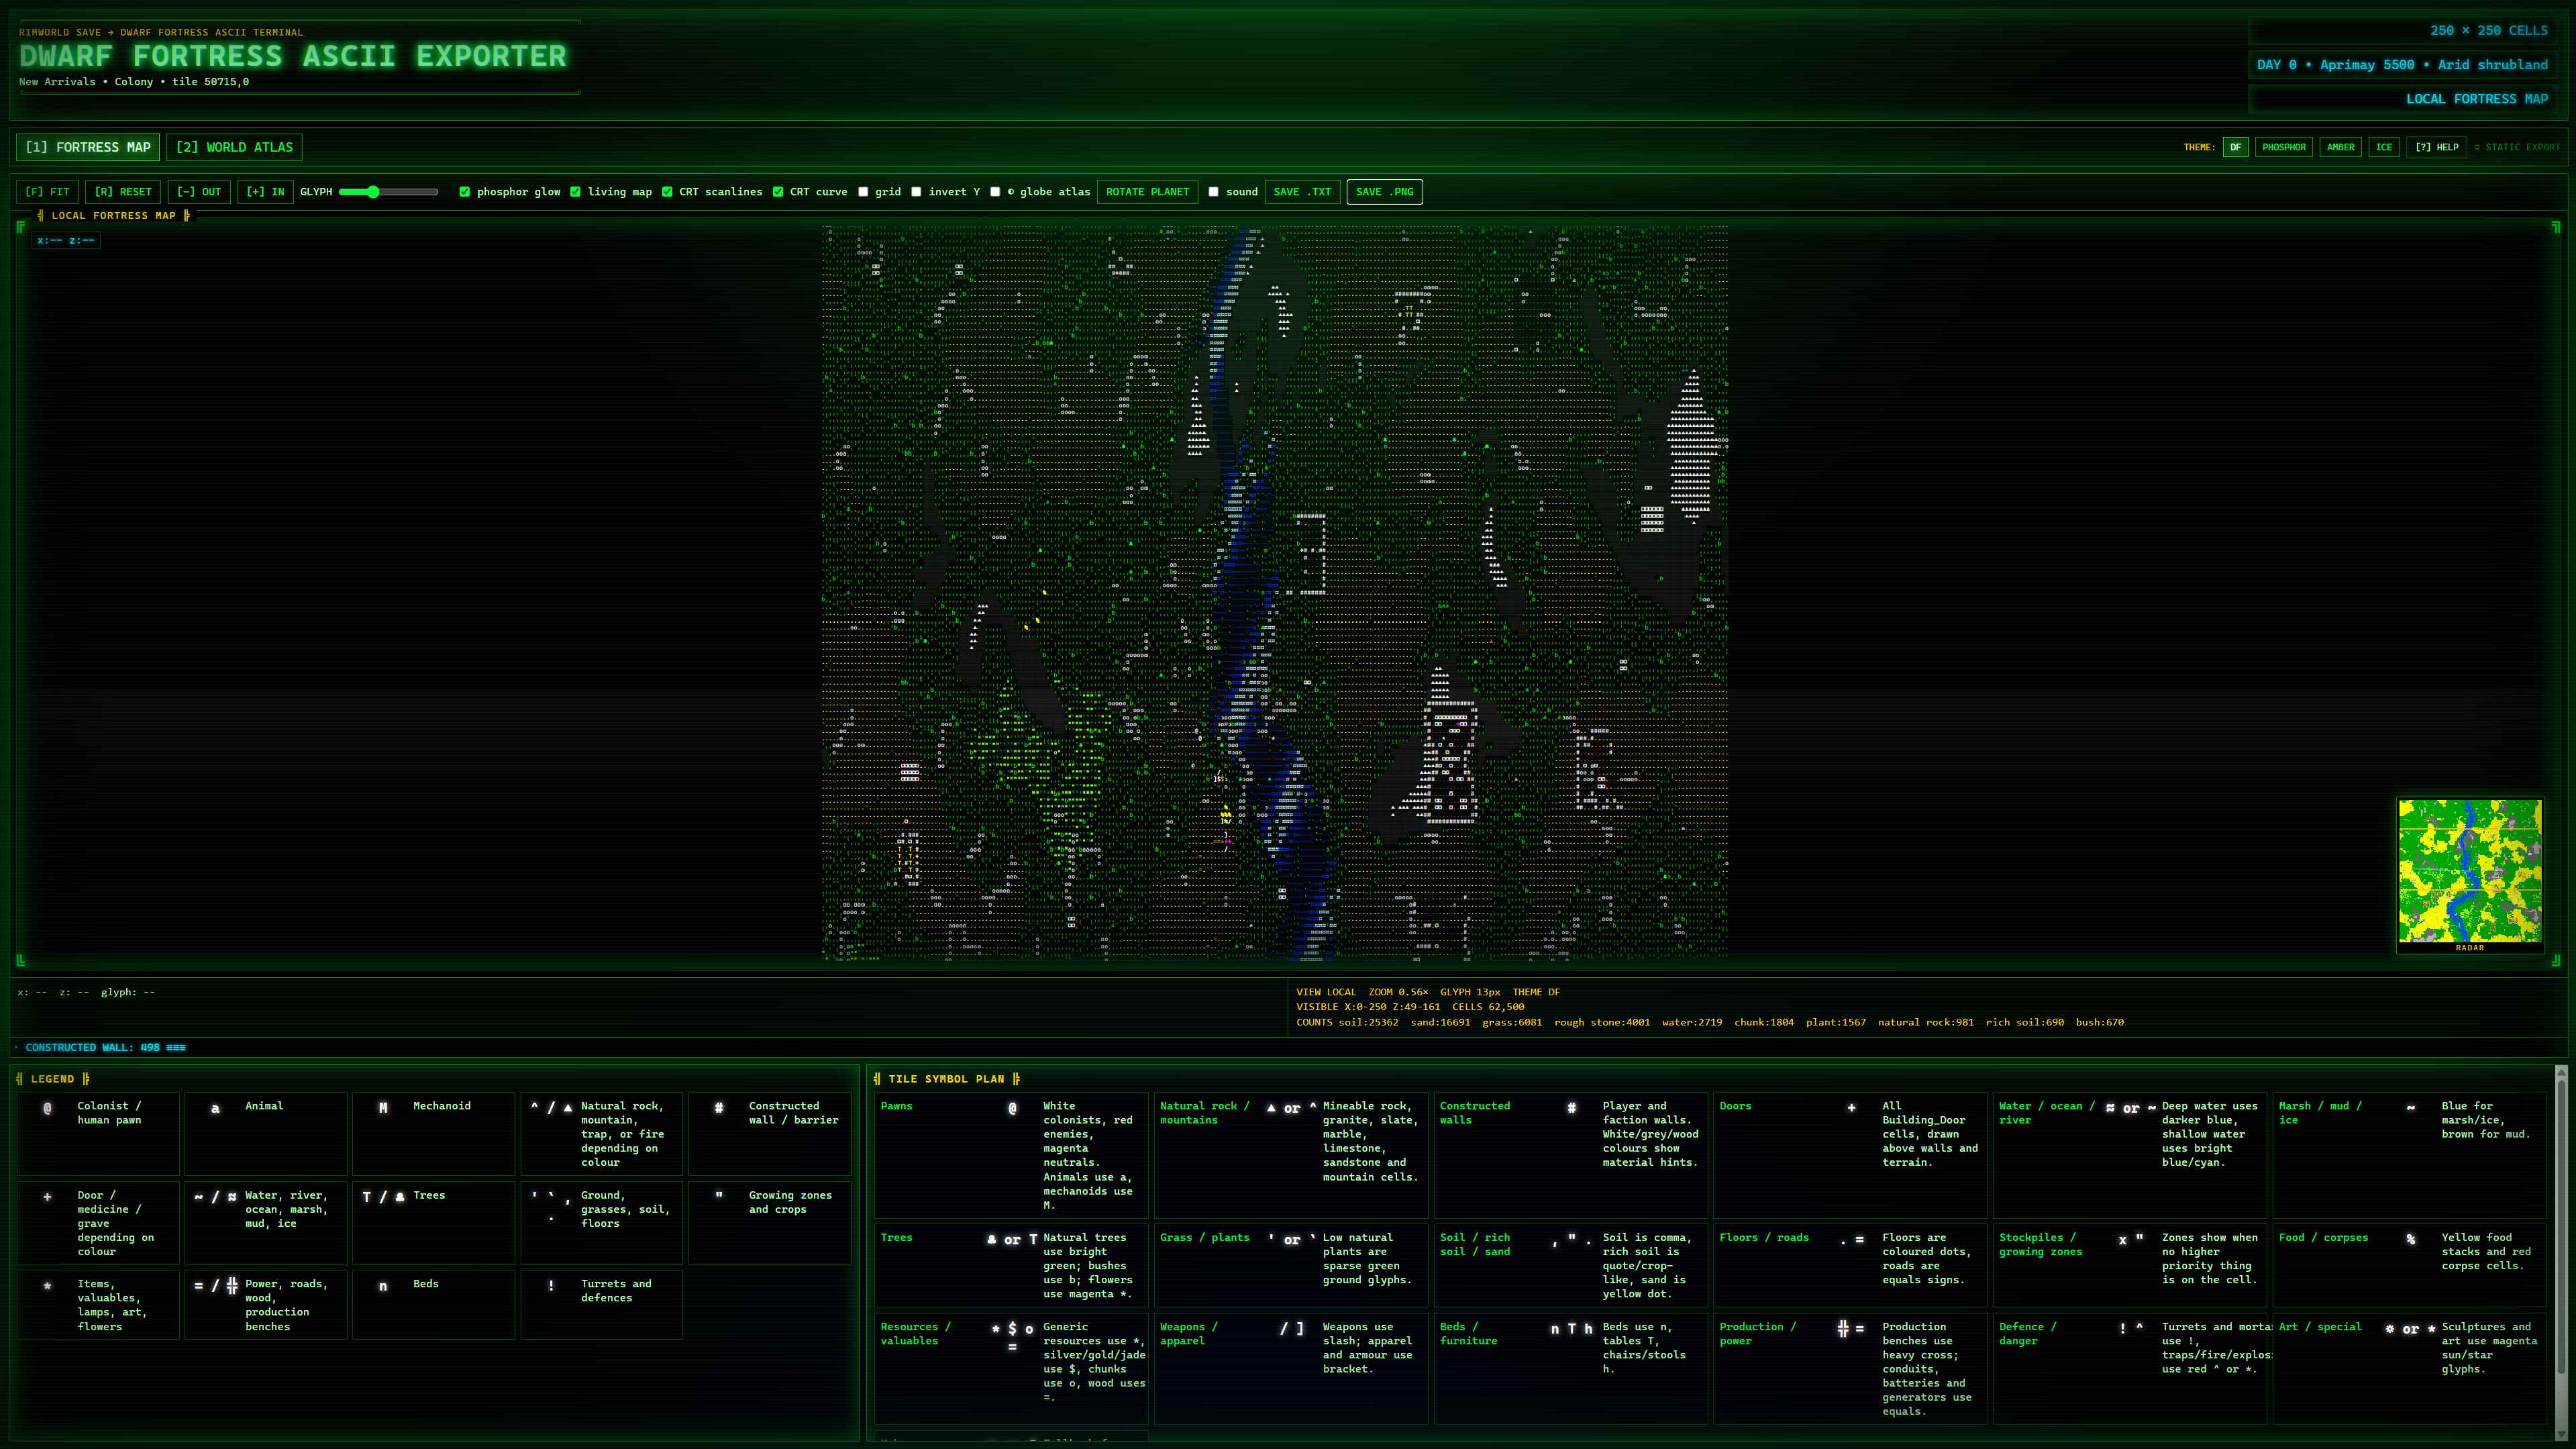Viewport: 2576px width, 1449px height.
Task: Open the World Atlas tab
Action: 235,147
